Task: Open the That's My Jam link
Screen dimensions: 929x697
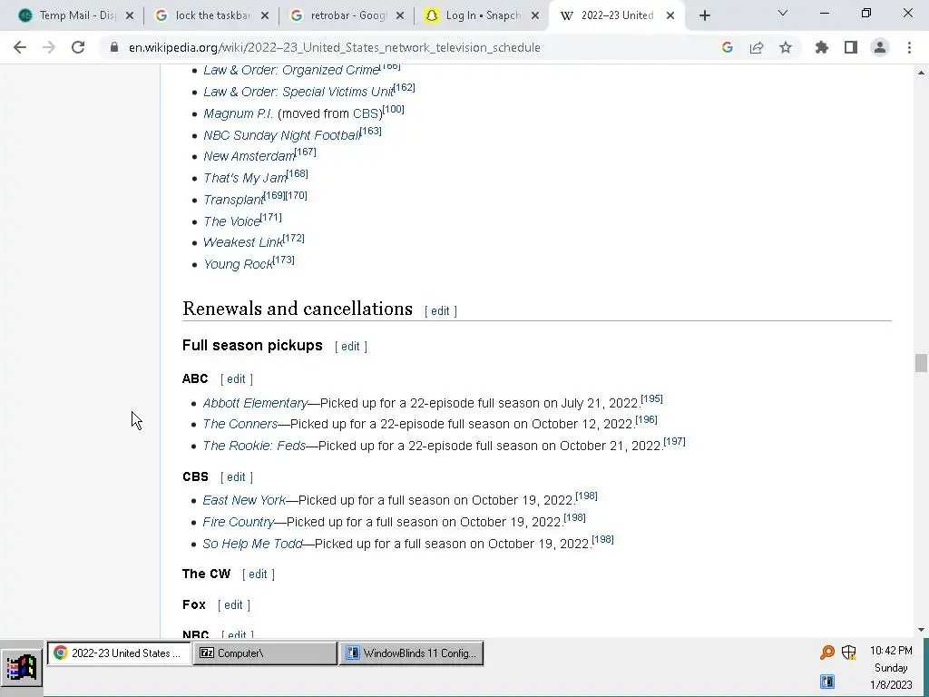Action: pos(245,179)
